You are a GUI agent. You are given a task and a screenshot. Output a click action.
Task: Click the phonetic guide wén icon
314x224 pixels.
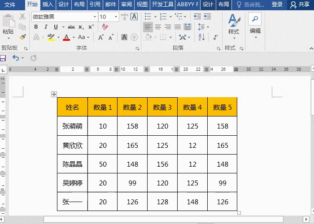click(124, 17)
